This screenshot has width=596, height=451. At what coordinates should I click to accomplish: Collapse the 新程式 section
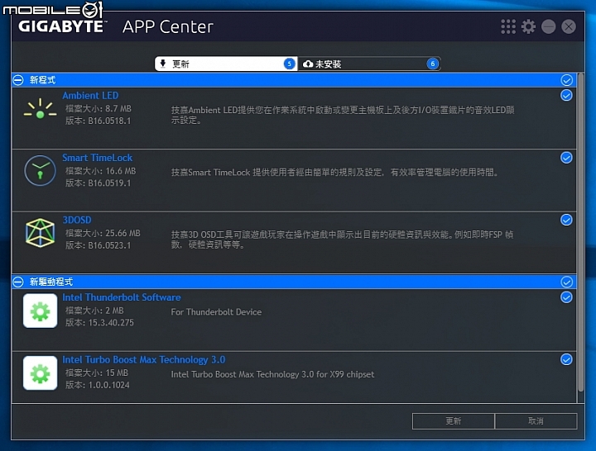(x=18, y=80)
